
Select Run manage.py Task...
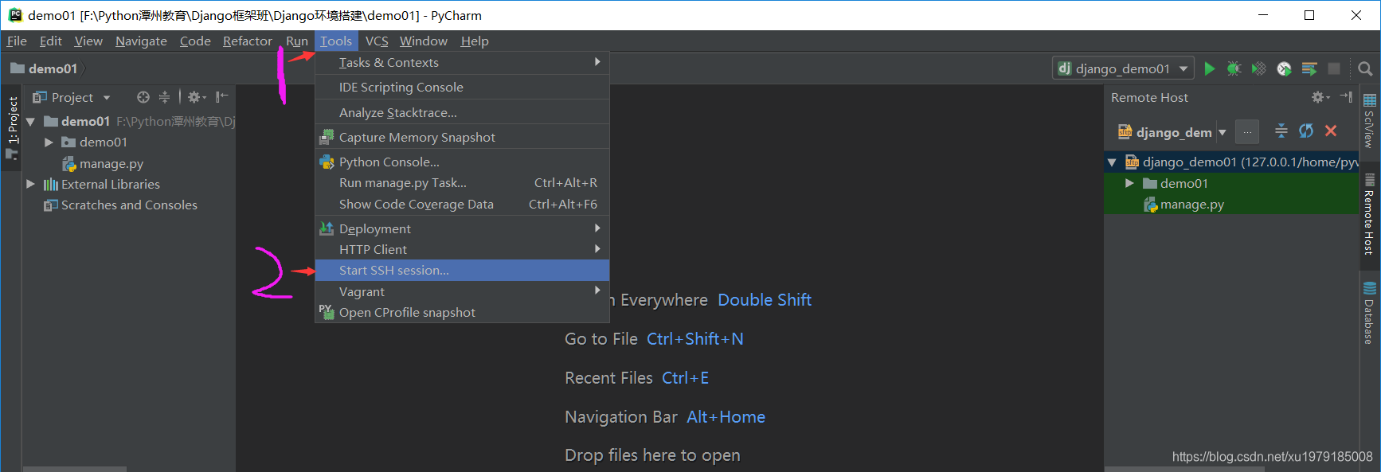[463, 182]
